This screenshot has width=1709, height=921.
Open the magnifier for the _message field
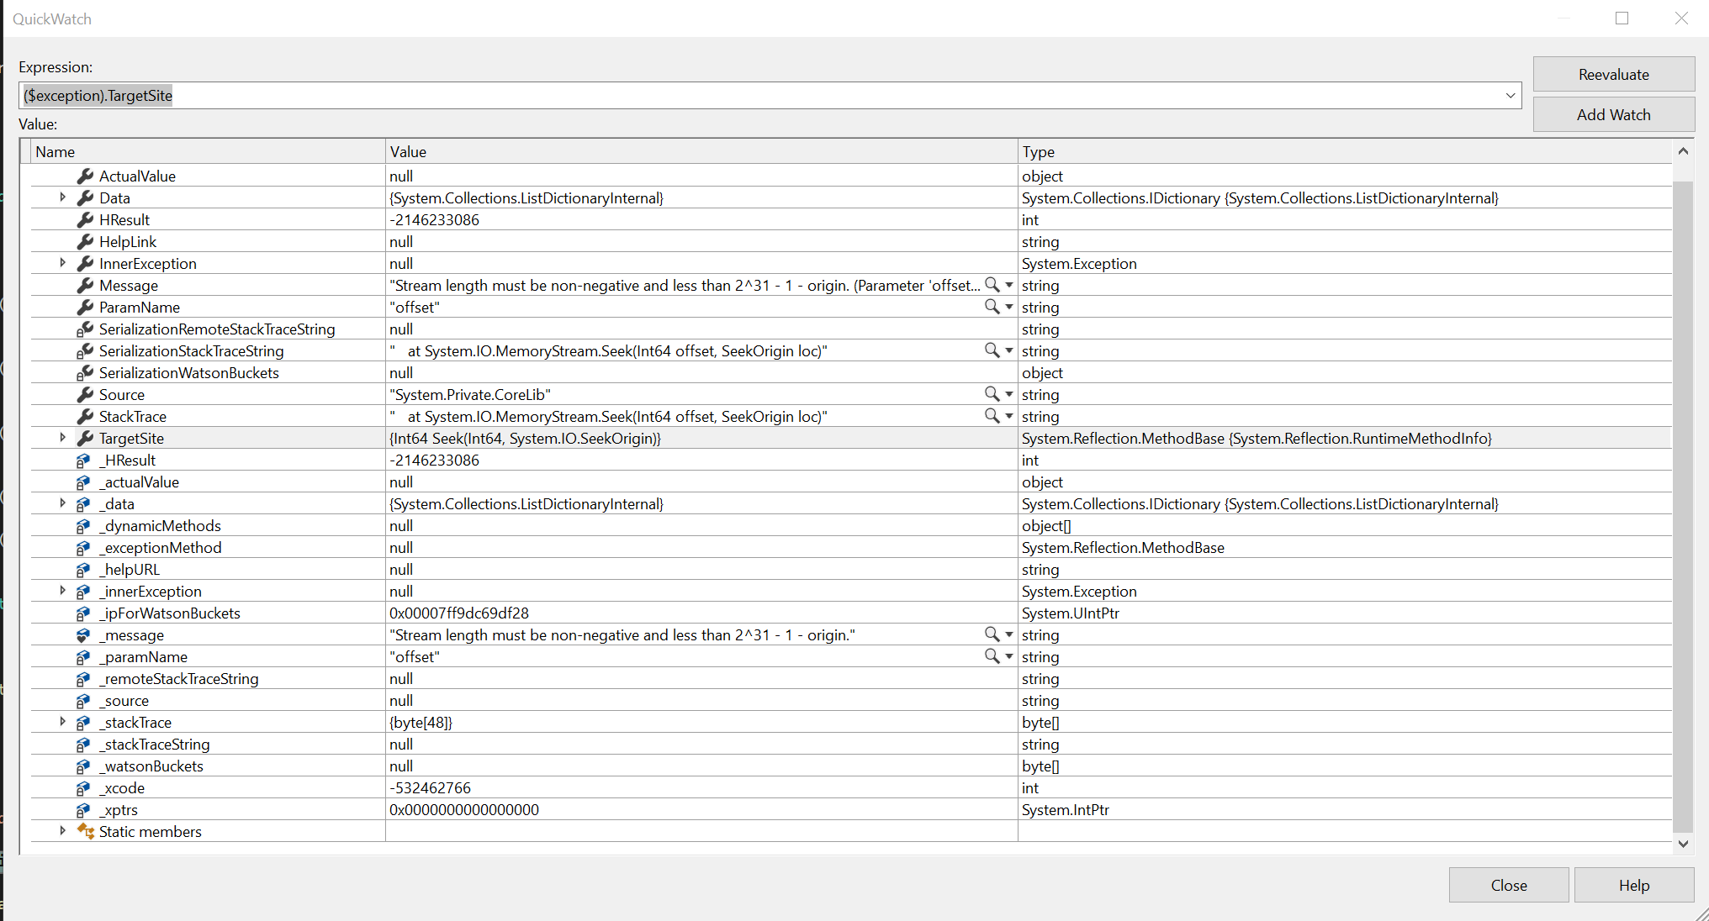click(990, 634)
